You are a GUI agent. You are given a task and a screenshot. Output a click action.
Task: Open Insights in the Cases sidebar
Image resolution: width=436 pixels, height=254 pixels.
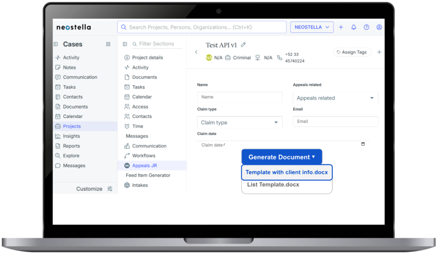point(71,136)
